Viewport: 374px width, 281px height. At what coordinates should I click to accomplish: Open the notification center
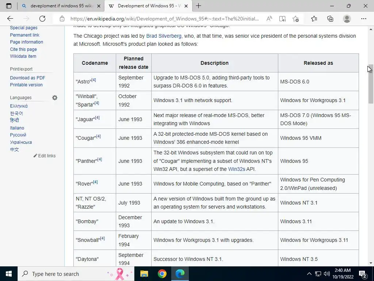[x=363, y=274]
